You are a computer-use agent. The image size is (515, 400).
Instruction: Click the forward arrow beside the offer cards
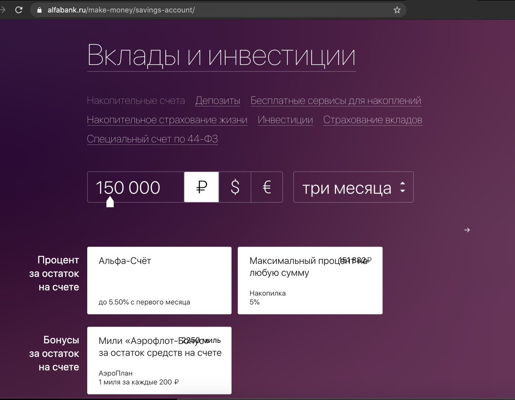467,230
